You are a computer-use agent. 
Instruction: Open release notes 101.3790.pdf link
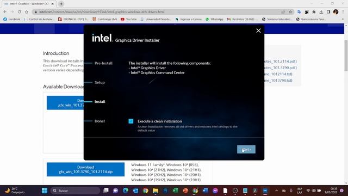coord(281,68)
